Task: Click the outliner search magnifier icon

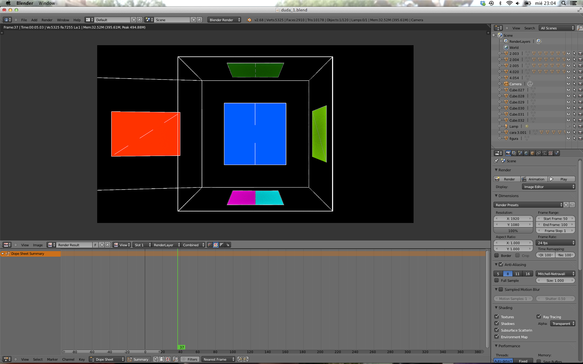Action: click(x=579, y=28)
